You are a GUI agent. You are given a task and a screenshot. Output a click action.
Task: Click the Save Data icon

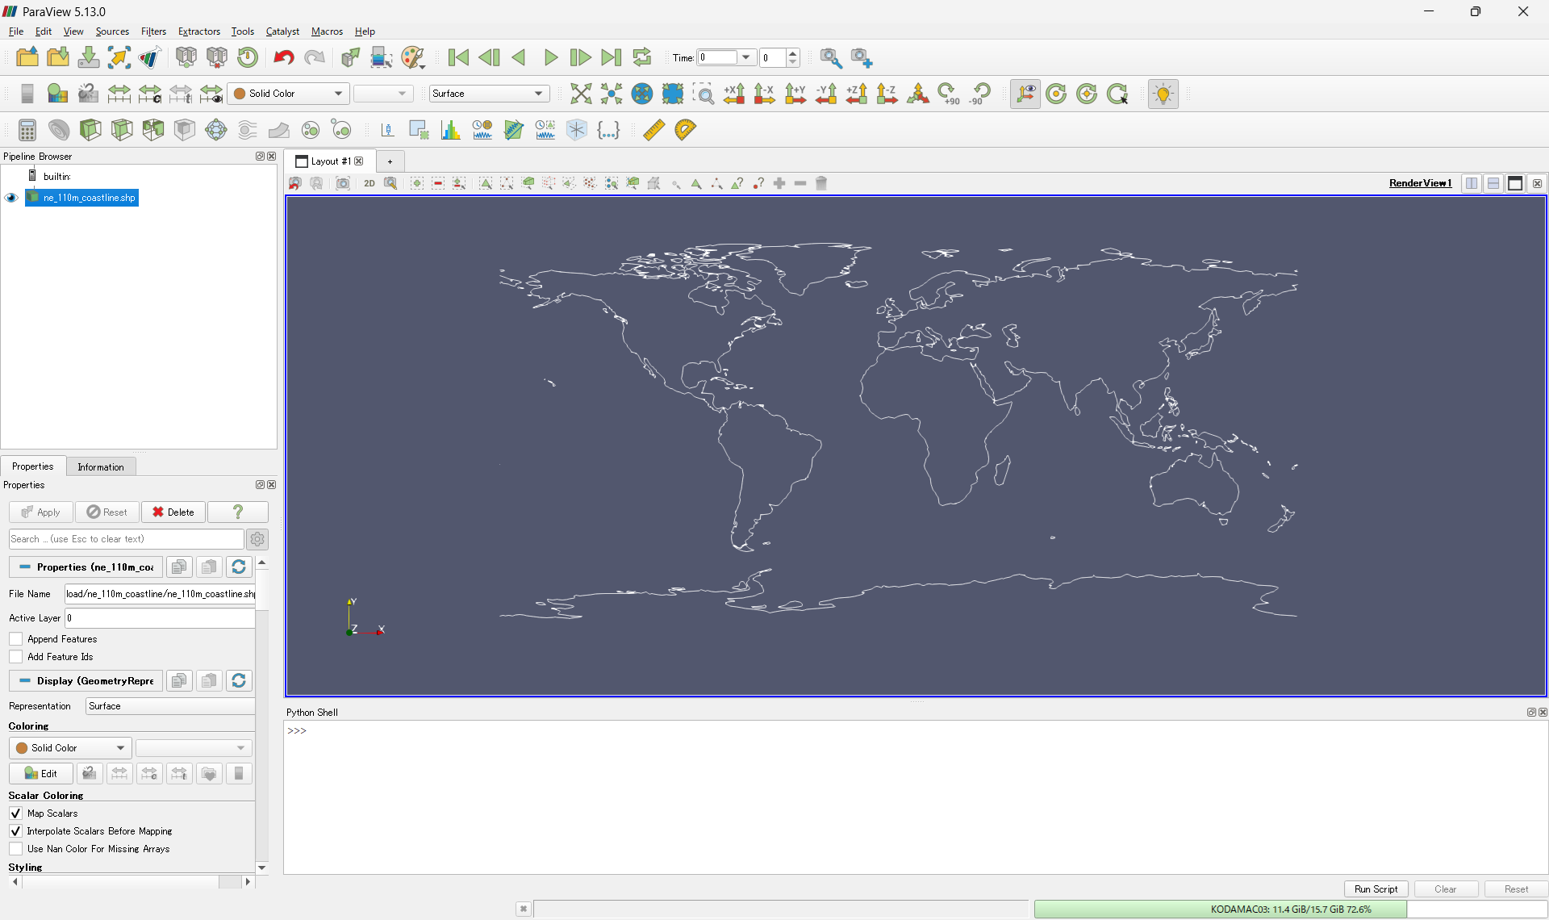89,57
